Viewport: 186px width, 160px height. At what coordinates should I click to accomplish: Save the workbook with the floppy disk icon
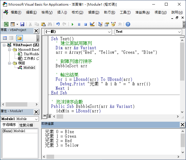(x=22, y=24)
